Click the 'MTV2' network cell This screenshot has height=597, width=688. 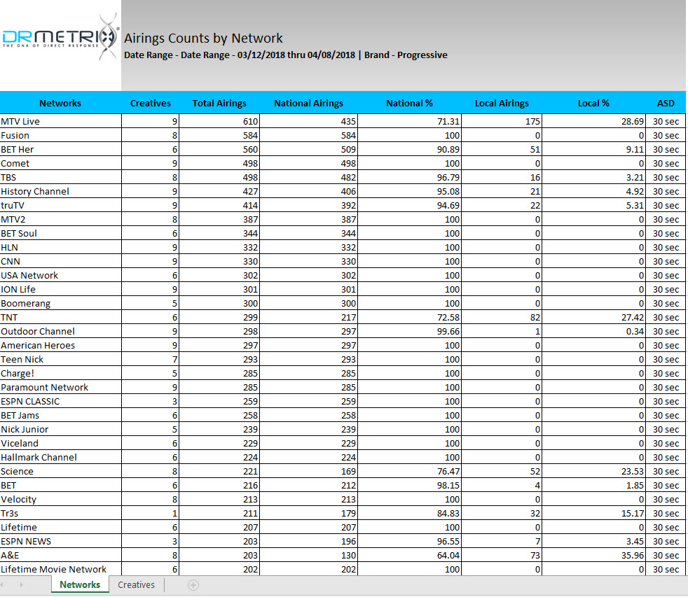(60, 220)
